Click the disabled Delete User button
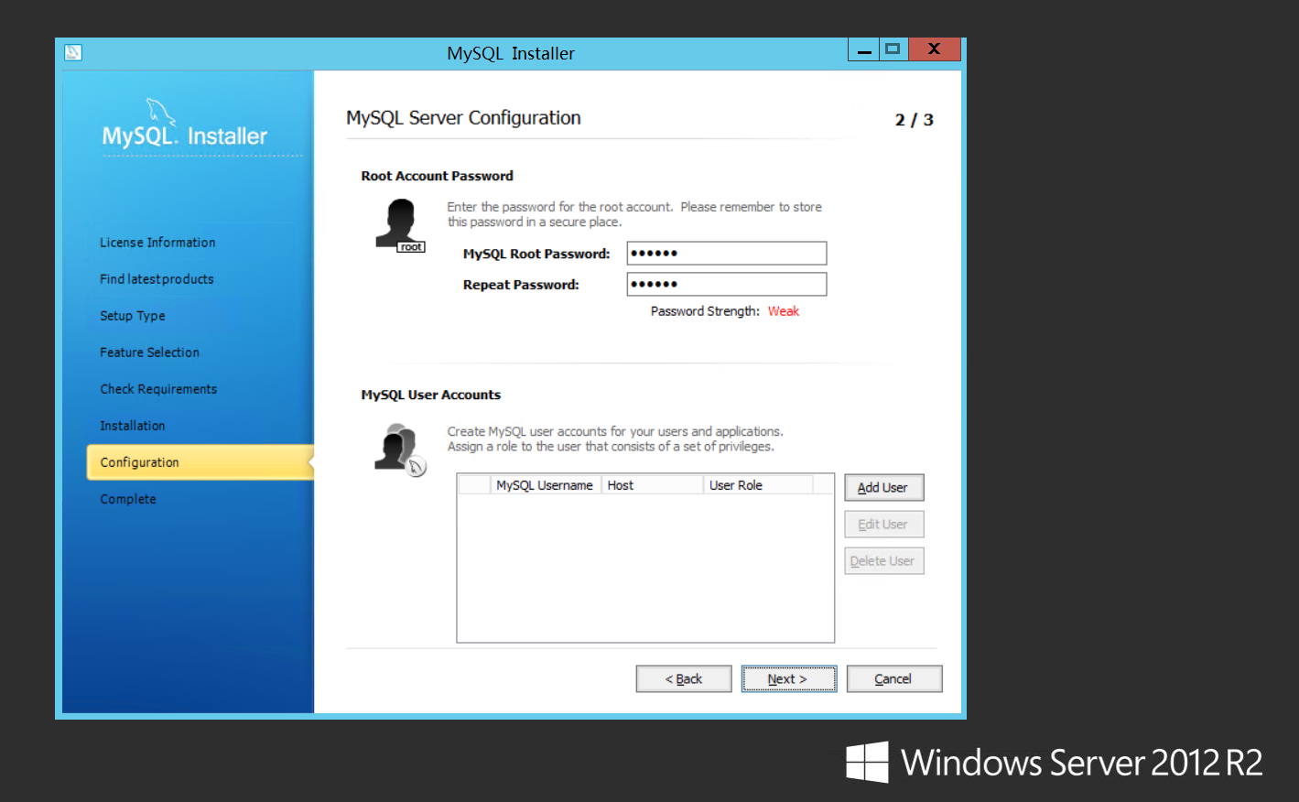 tap(883, 561)
